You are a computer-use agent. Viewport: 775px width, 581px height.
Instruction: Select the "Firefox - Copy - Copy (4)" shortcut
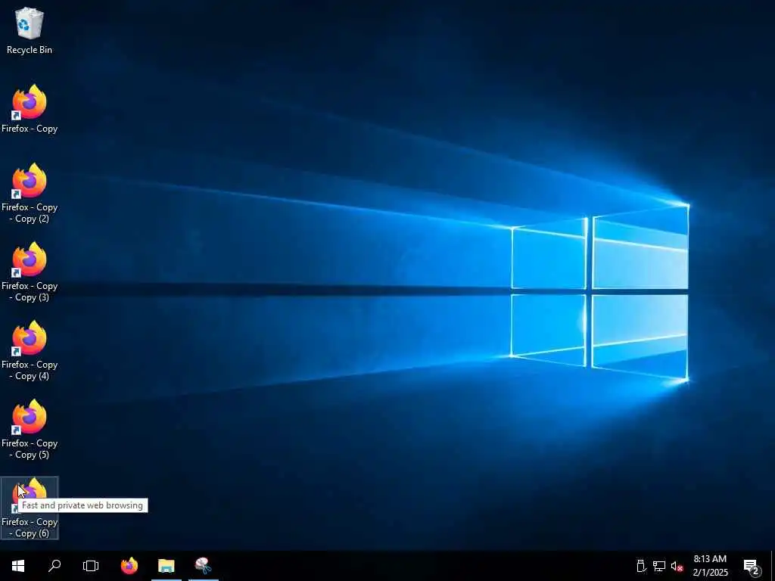click(30, 350)
